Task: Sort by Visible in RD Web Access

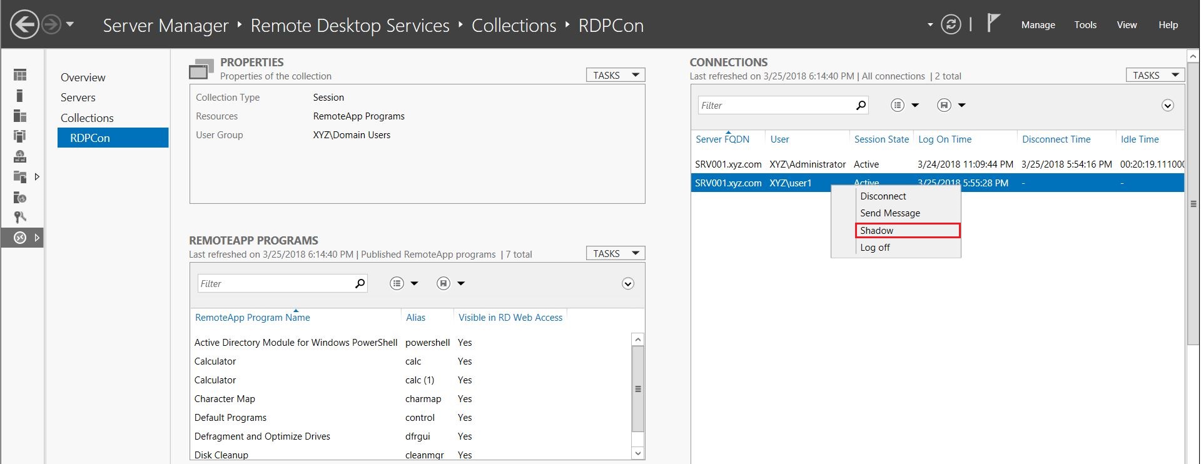Action: [x=510, y=318]
